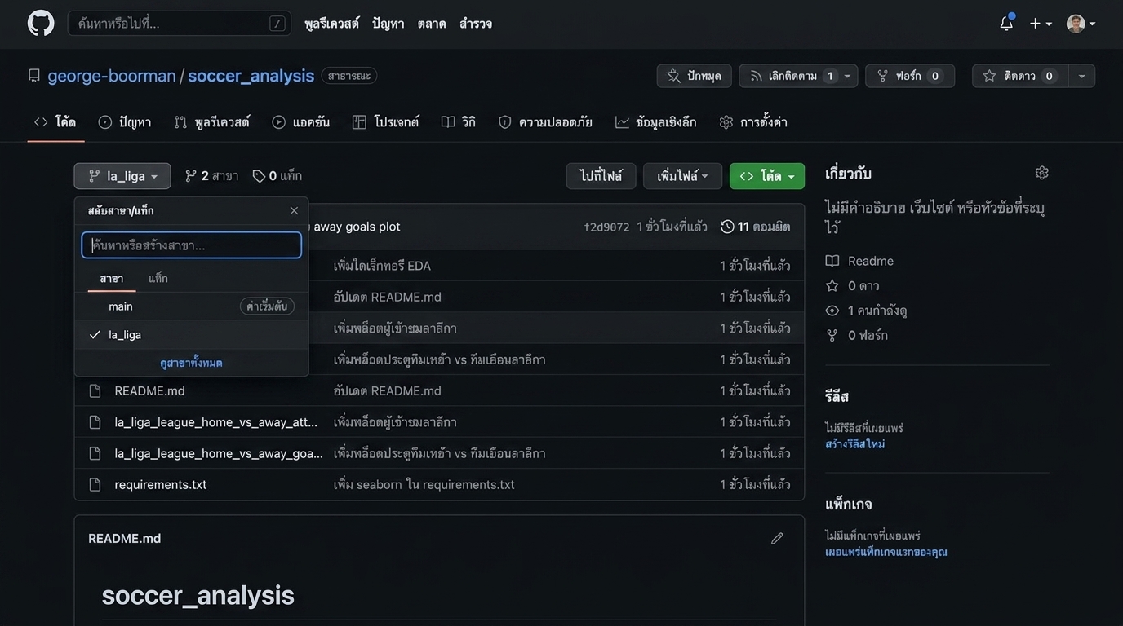Expand the star lists dropdown arrow
The width and height of the screenshot is (1123, 626).
(x=1082, y=76)
